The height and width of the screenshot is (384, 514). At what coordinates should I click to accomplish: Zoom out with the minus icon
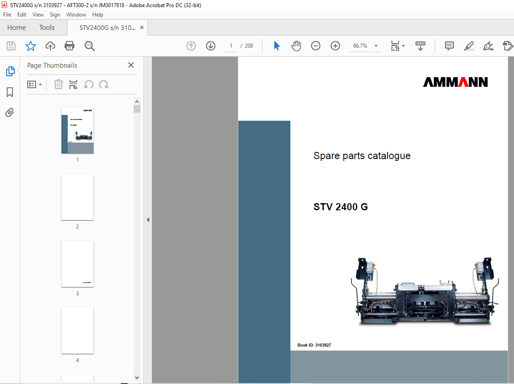tap(316, 46)
